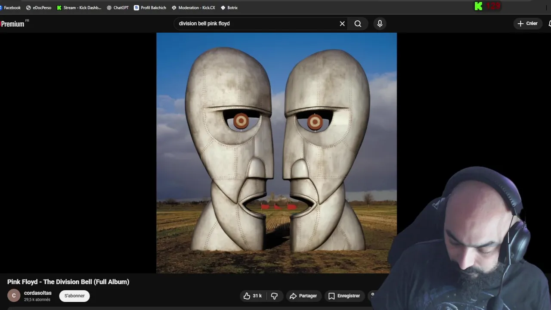Like the video with thumbs-up 31 k
Image resolution: width=551 pixels, height=310 pixels.
[x=253, y=296]
